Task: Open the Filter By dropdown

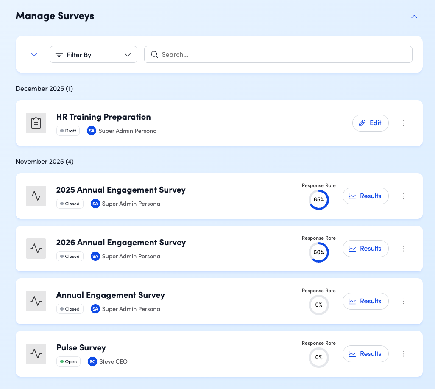Action: 93,55
